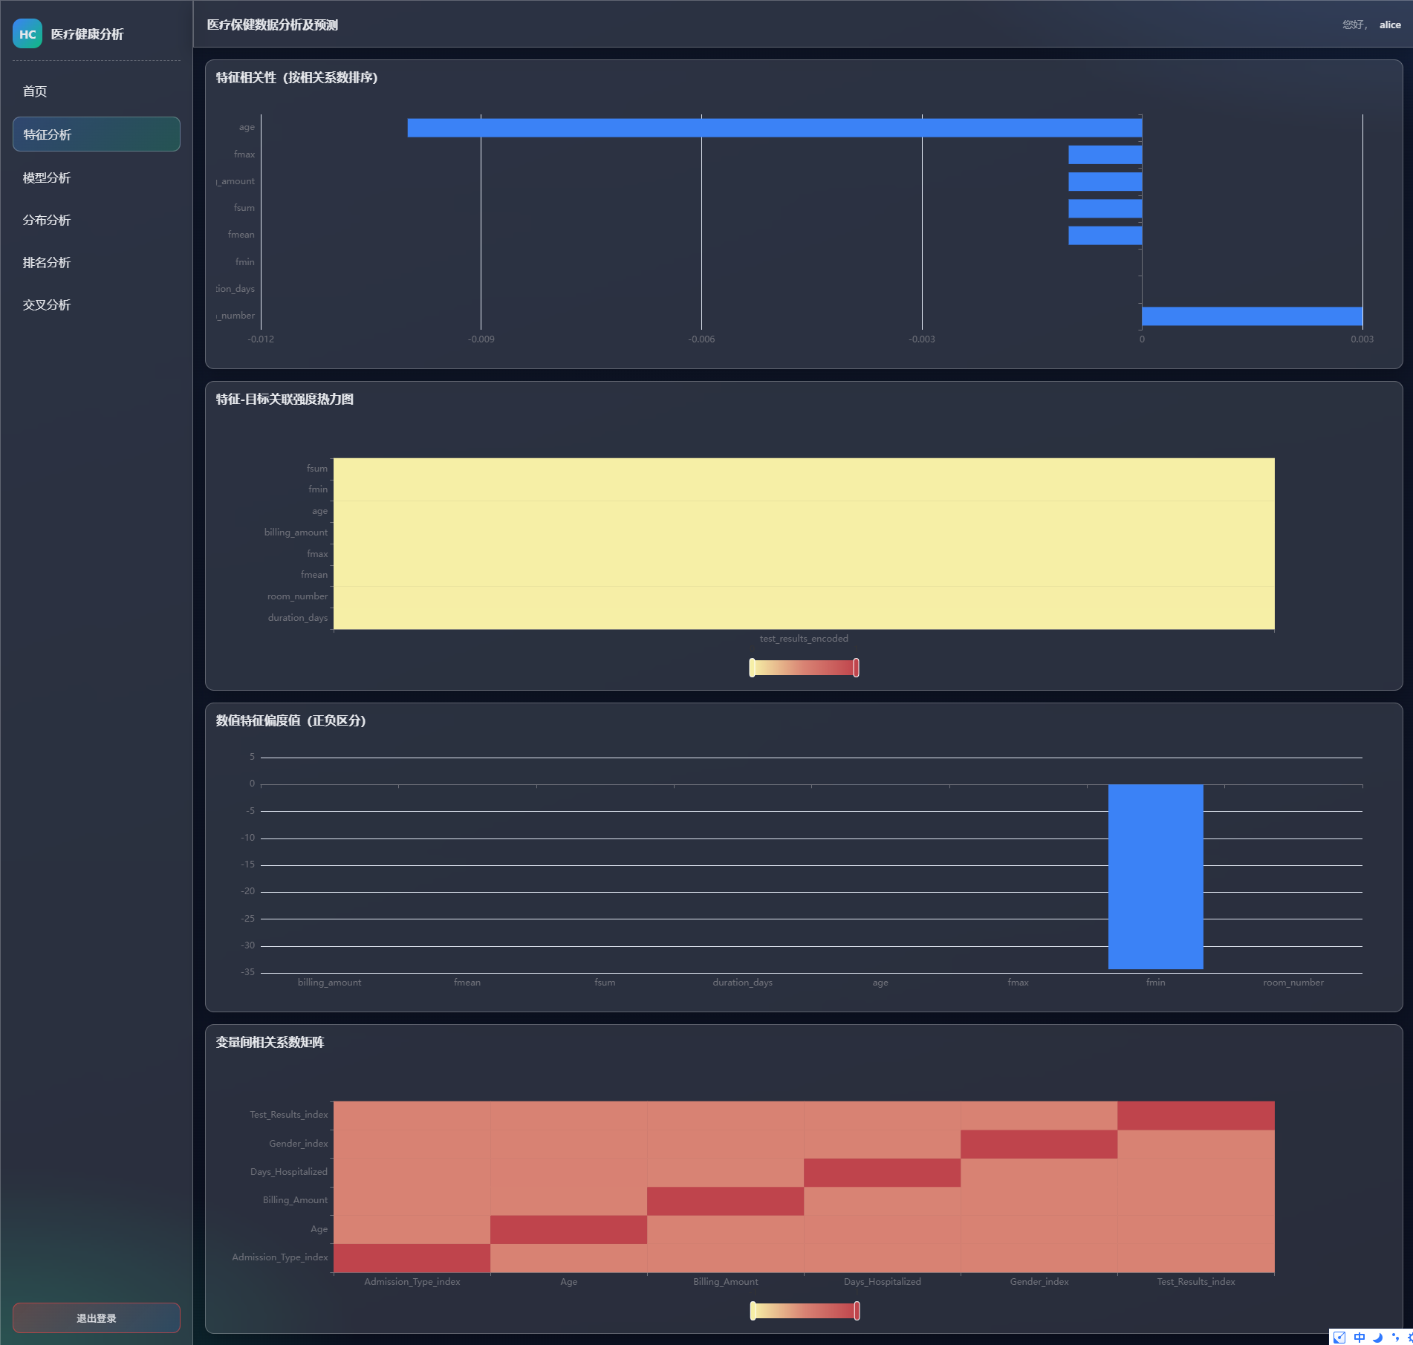Click the right handle of correlation matrix slider

857,1311
